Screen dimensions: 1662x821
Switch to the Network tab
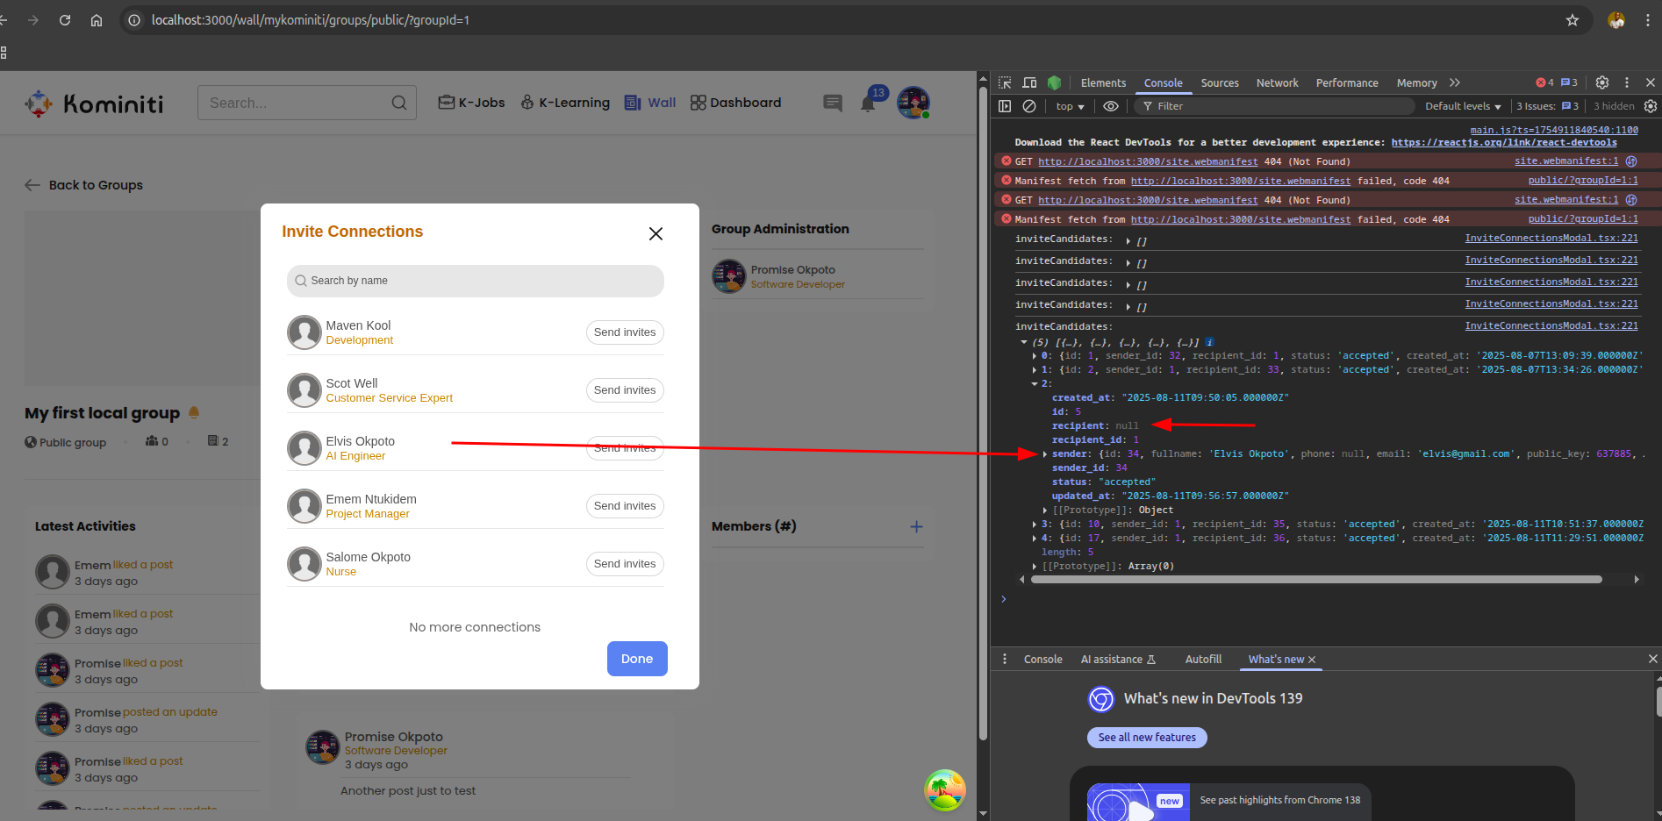pos(1277,82)
